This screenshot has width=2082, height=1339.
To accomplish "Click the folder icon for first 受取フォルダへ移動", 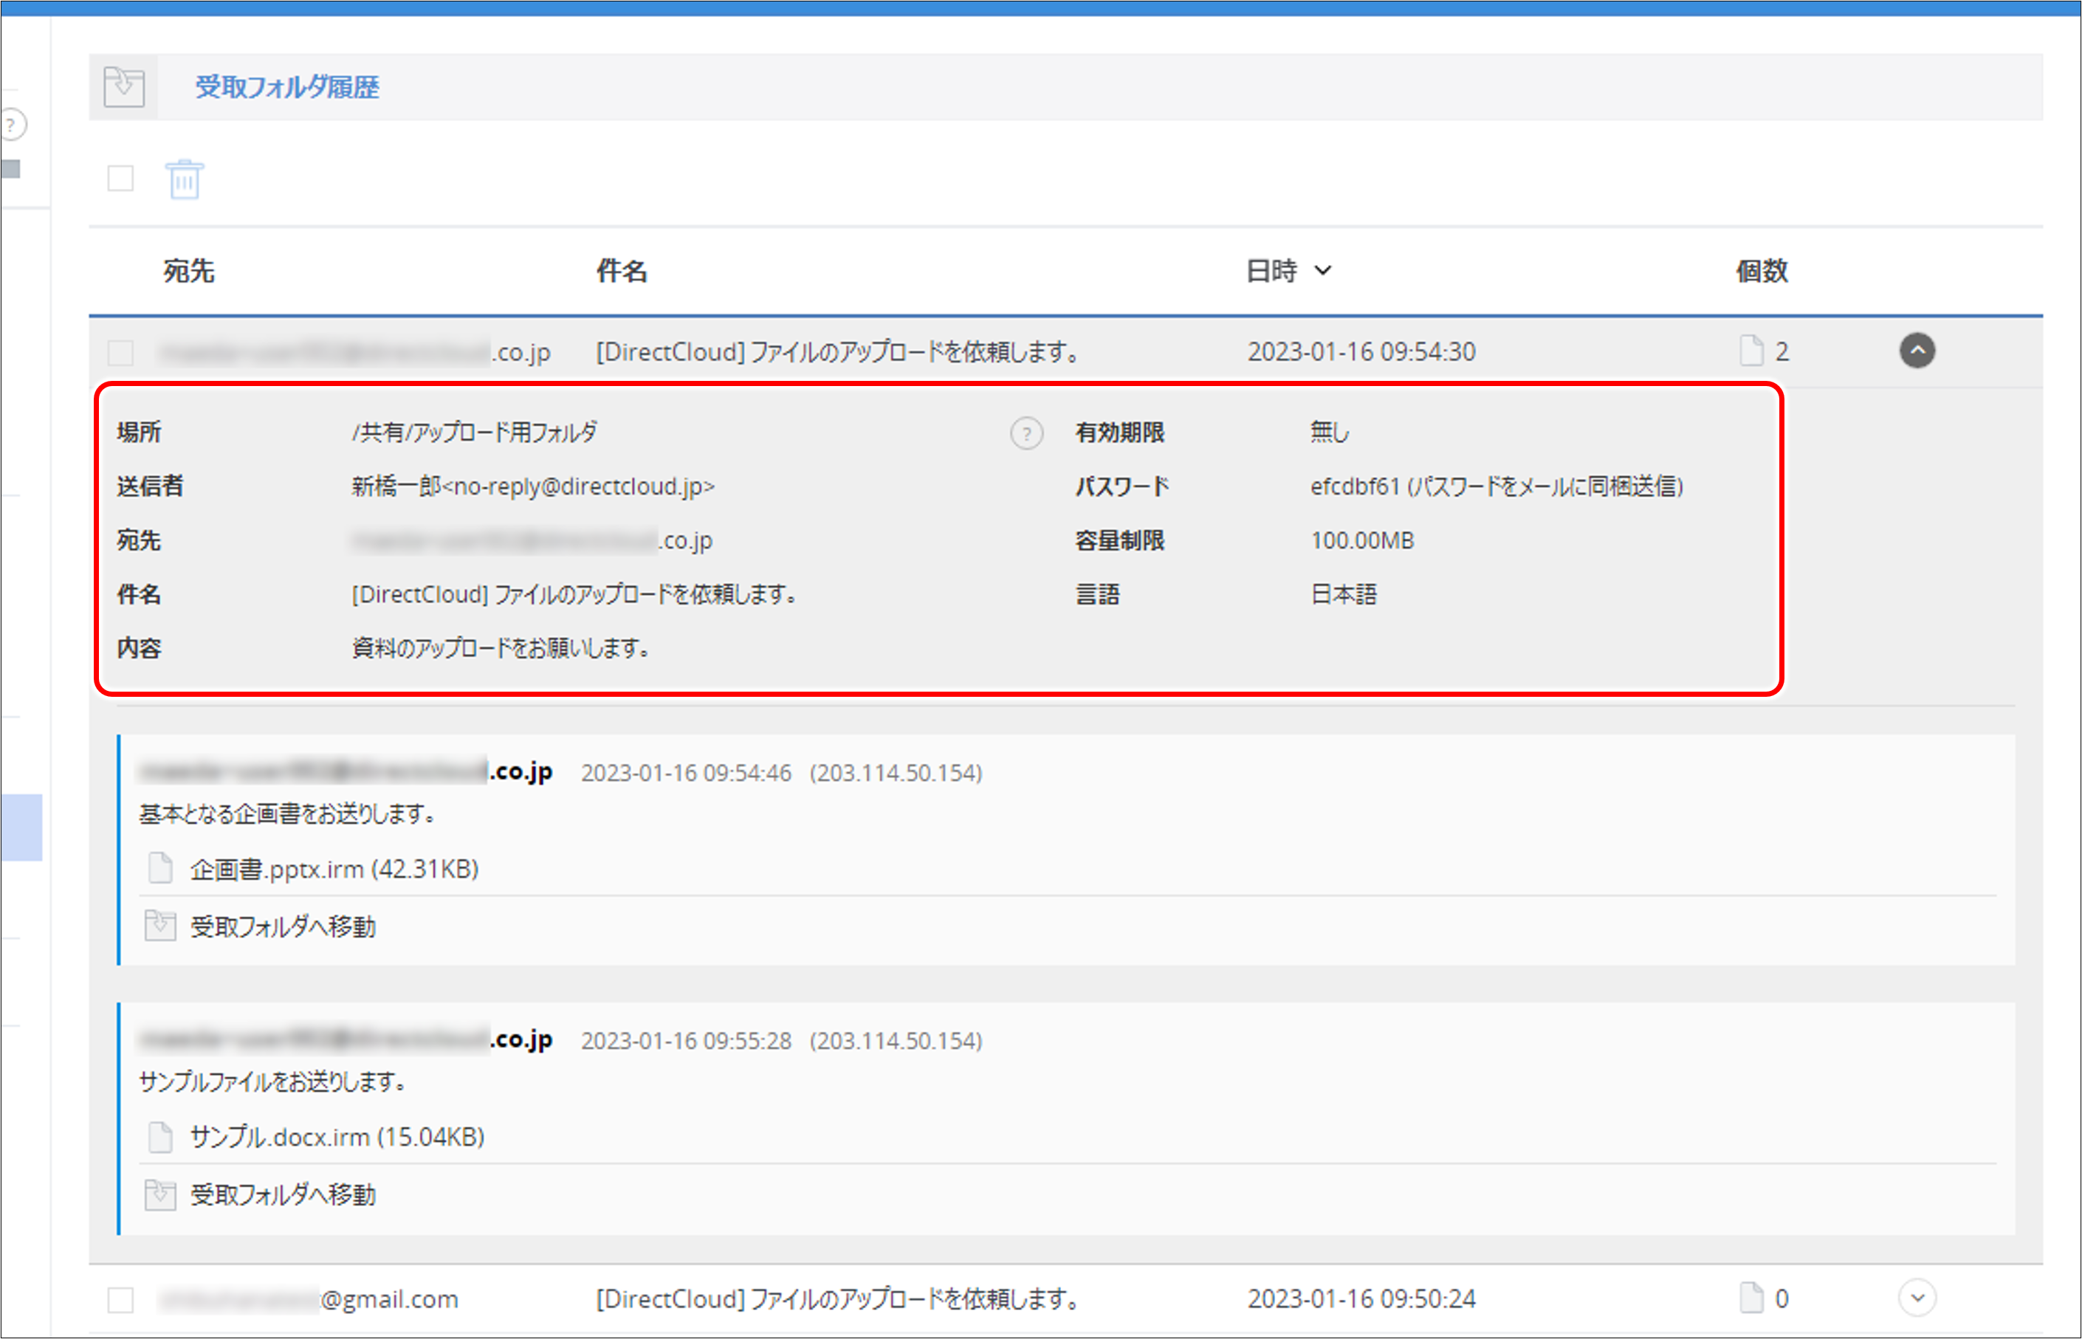I will pyautogui.click(x=160, y=926).
